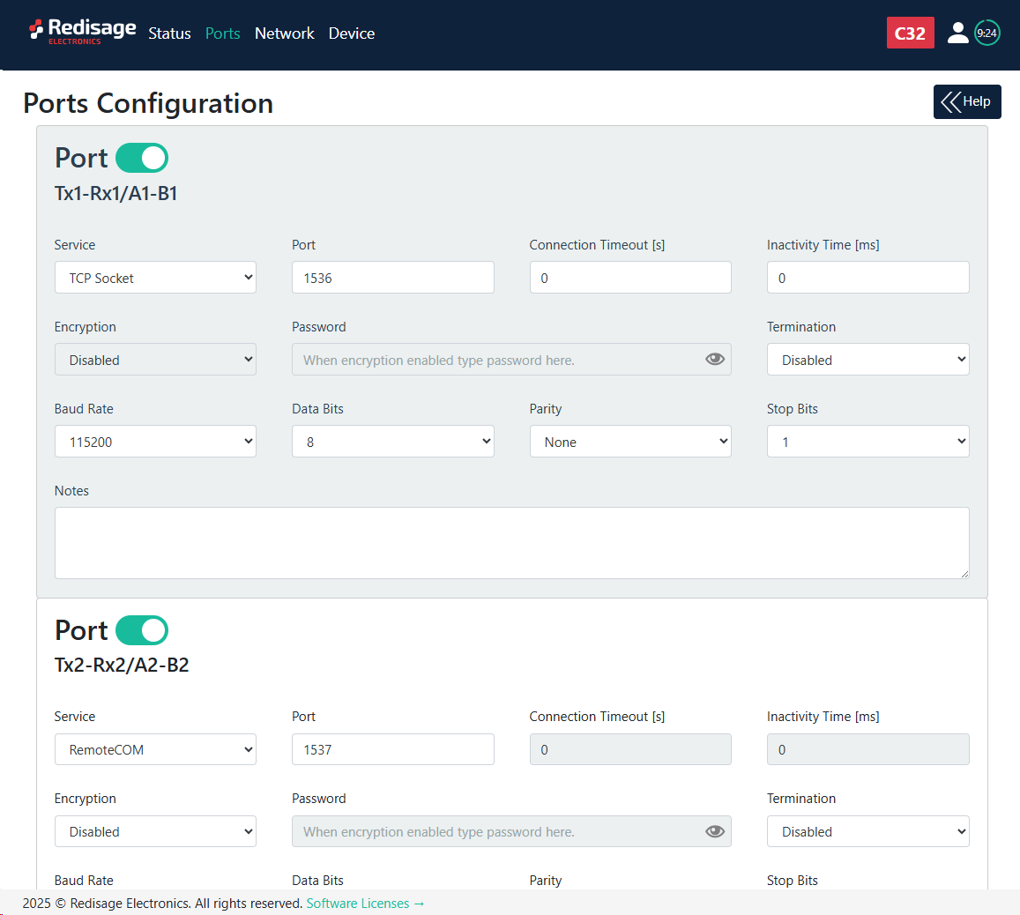Screen dimensions: 1020x915
Task: Open the Software Licenses link
Action: (x=365, y=904)
